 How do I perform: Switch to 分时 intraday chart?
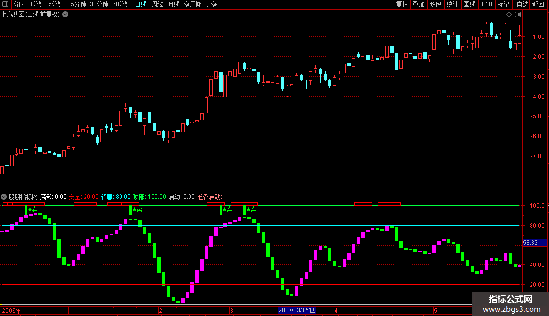[19, 4]
